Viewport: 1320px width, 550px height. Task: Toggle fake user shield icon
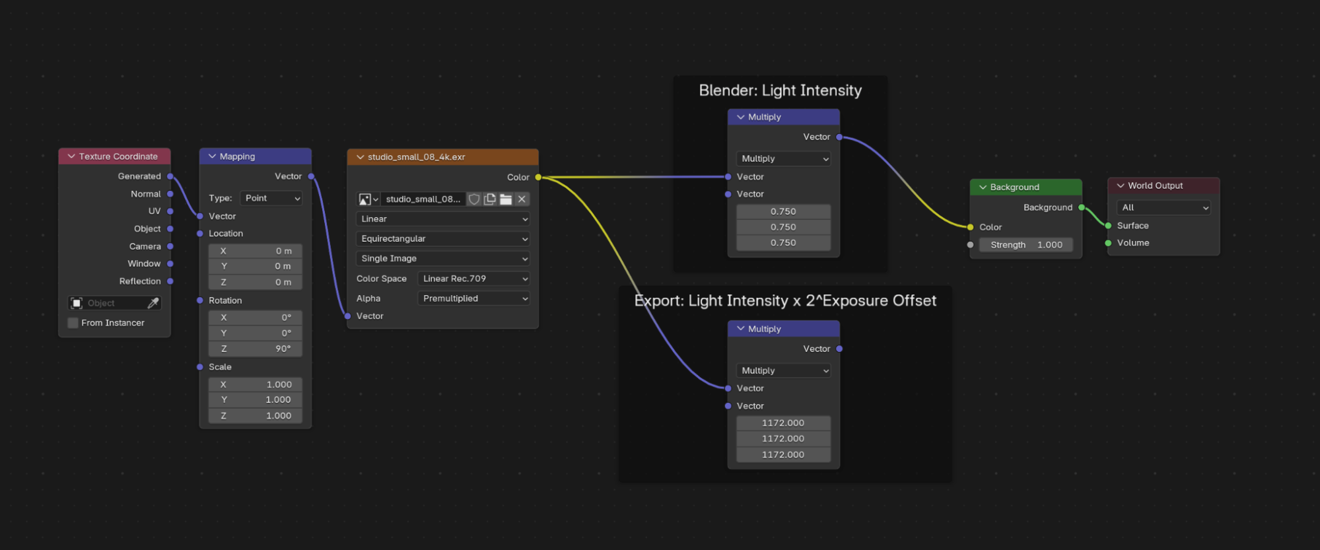click(x=473, y=199)
